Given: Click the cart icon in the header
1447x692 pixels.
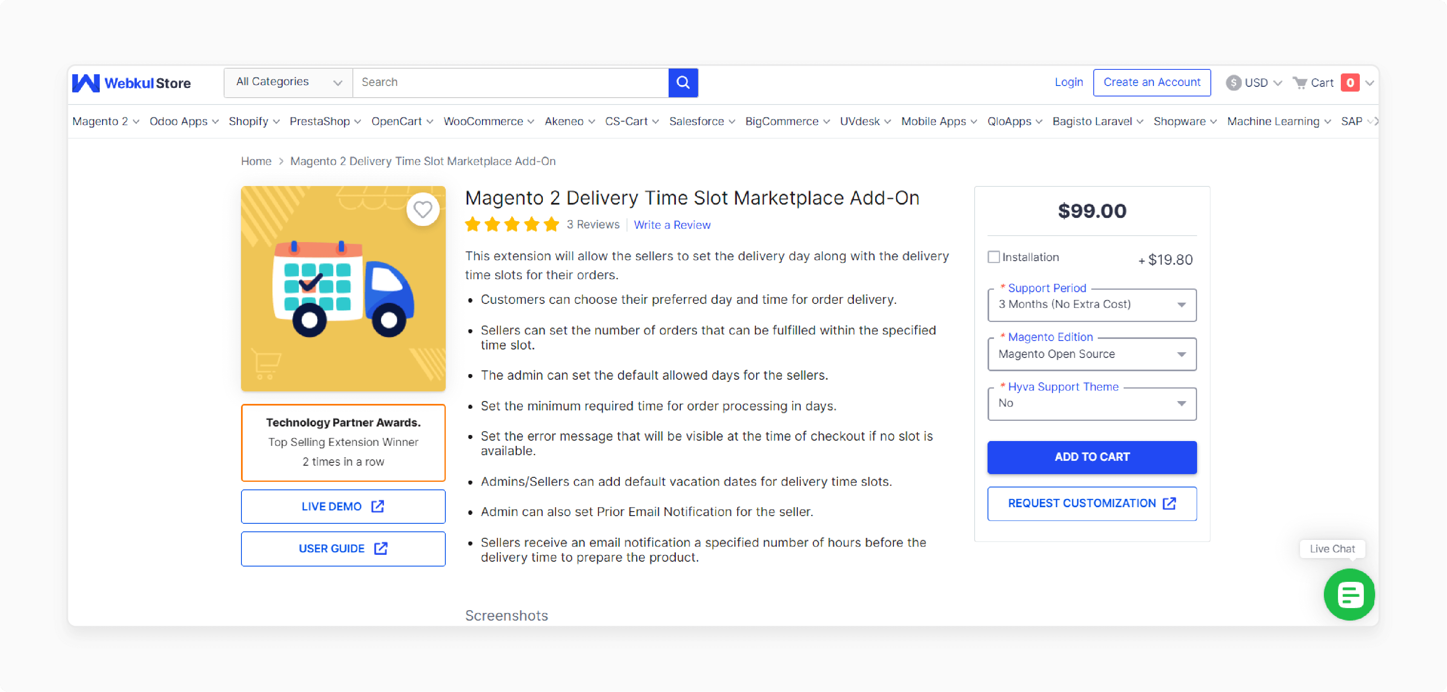Looking at the screenshot, I should coord(1301,82).
